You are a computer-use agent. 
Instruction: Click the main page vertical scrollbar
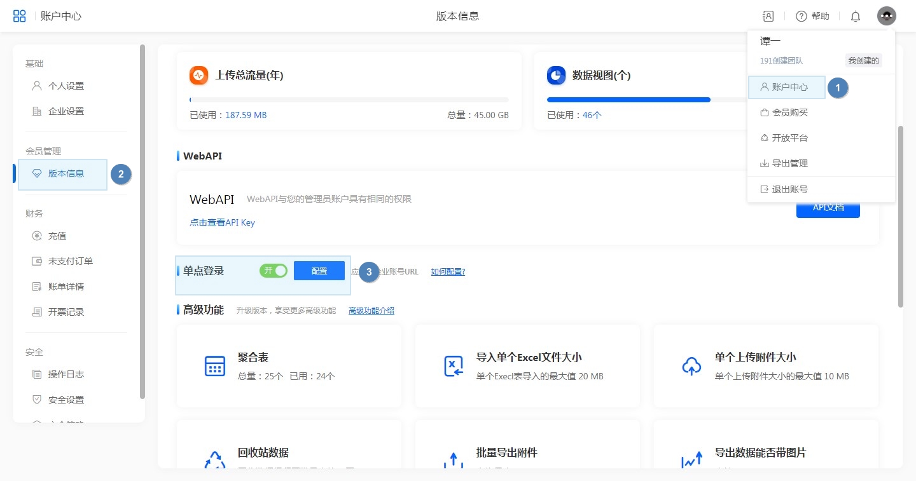[x=900, y=216]
